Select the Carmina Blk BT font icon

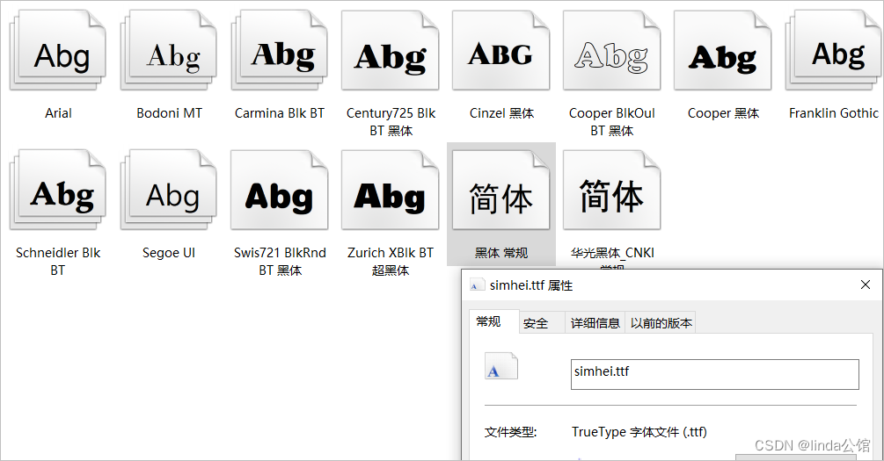tap(279, 51)
